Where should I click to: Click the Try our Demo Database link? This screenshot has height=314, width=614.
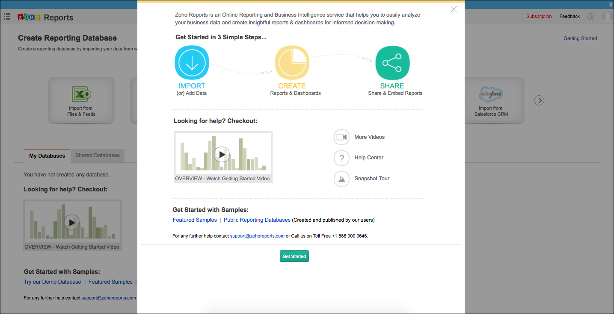tap(53, 282)
